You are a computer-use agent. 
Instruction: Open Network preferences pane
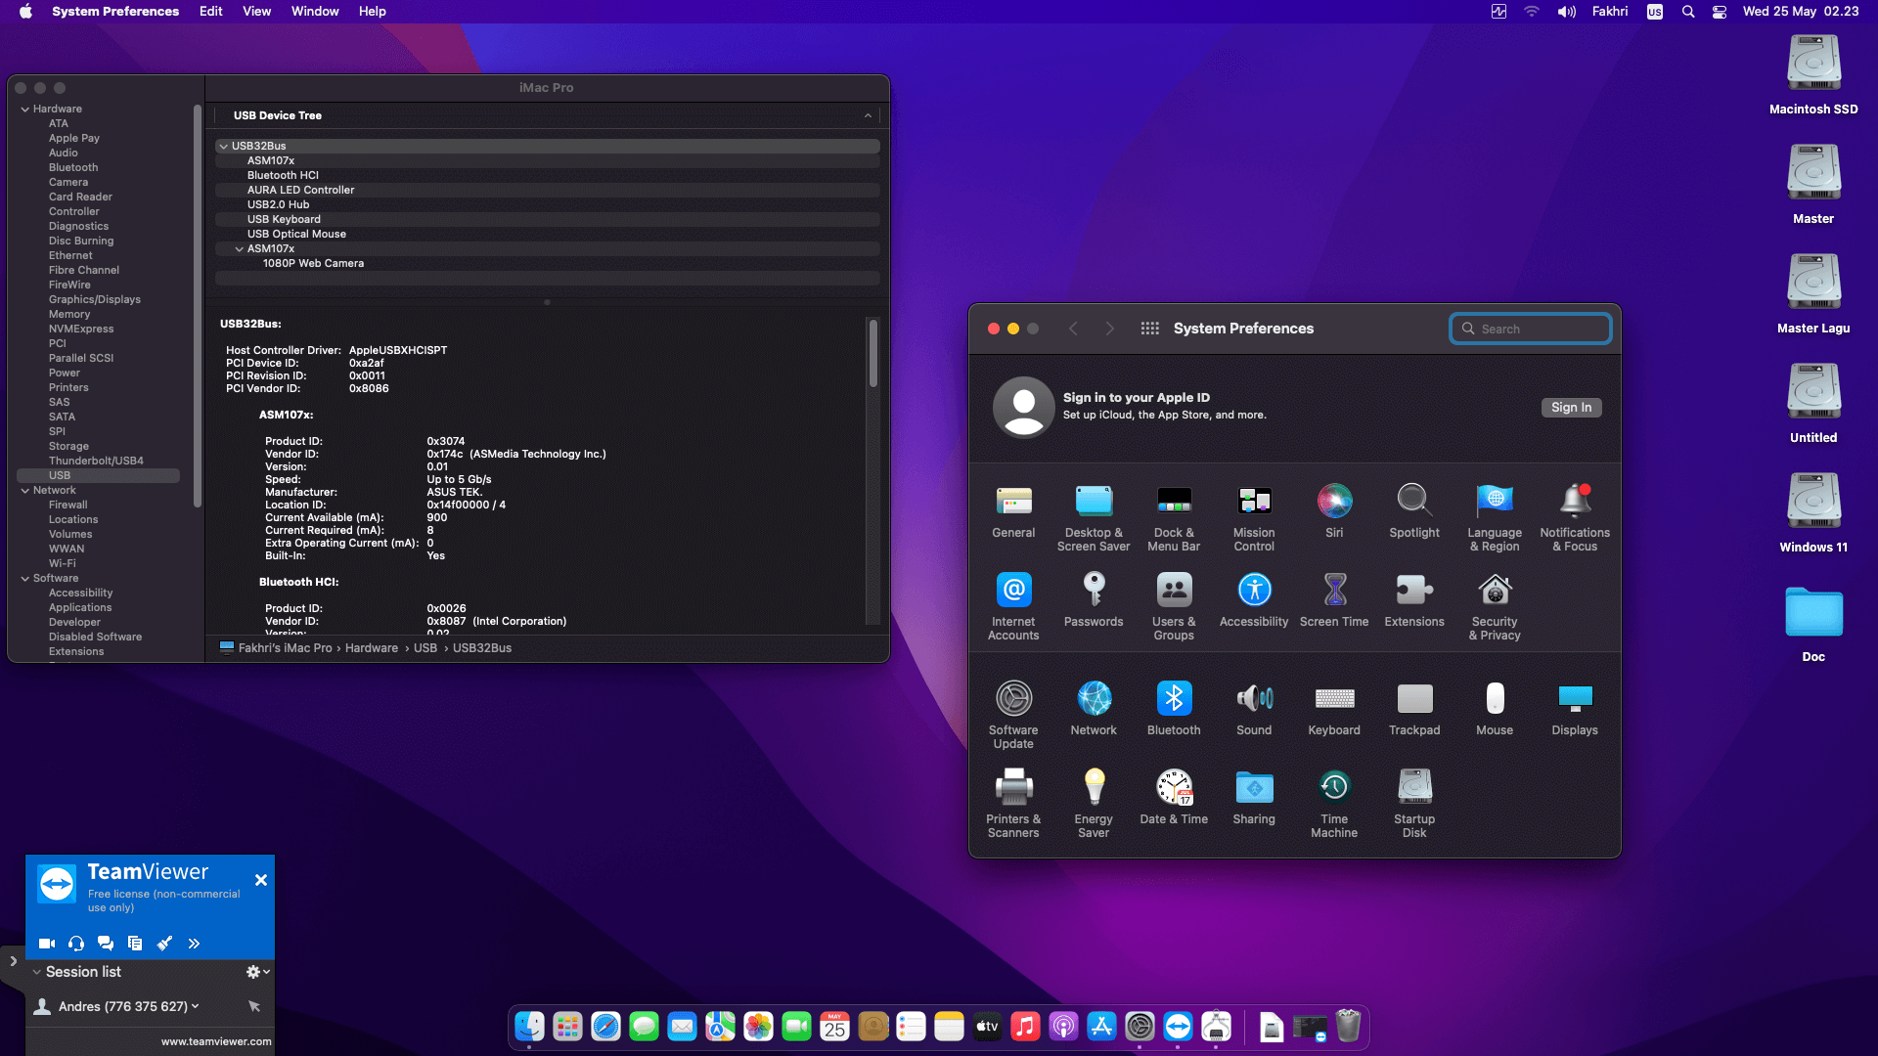[x=1094, y=710]
